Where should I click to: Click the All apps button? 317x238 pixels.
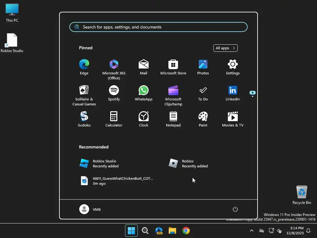coord(225,48)
